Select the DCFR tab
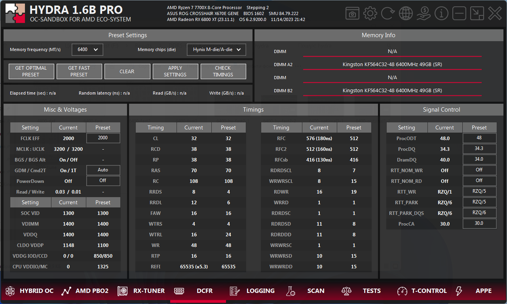 coord(198,291)
